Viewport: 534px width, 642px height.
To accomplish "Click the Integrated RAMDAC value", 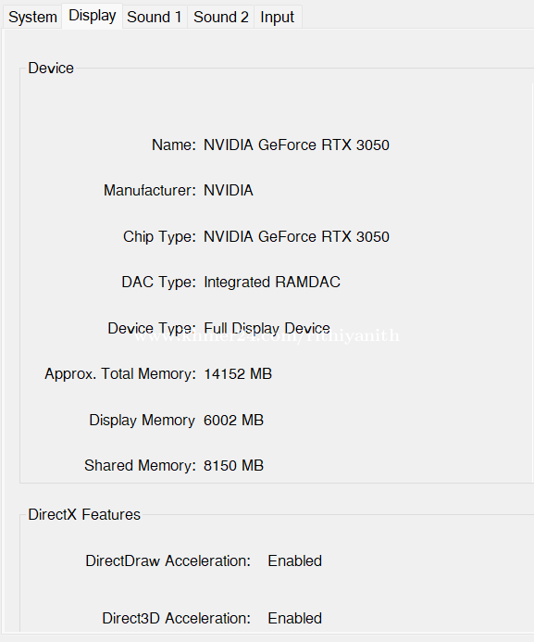I will click(272, 283).
